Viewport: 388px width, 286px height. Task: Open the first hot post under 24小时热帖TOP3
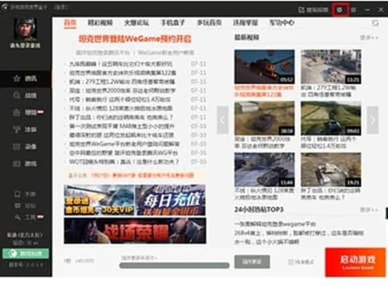(x=275, y=224)
